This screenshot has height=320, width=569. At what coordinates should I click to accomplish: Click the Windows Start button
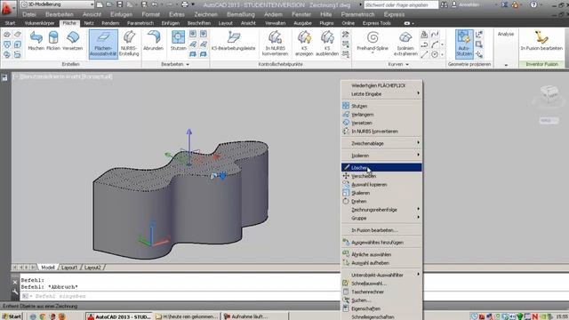12,316
